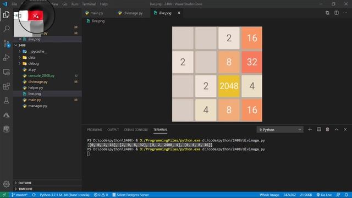The height and width of the screenshot is (198, 352).
Task: Click Go Live in status bar
Action: (324, 195)
